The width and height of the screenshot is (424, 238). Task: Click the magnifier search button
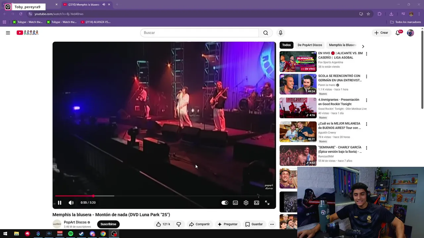pyautogui.click(x=266, y=33)
